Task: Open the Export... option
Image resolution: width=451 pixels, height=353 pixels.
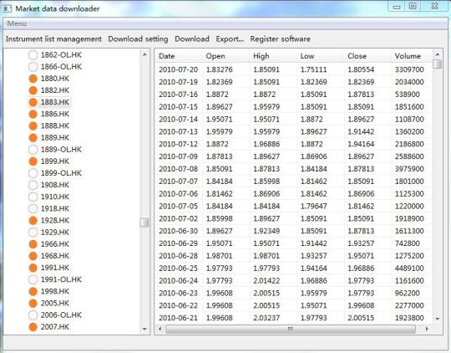Action: coord(230,39)
